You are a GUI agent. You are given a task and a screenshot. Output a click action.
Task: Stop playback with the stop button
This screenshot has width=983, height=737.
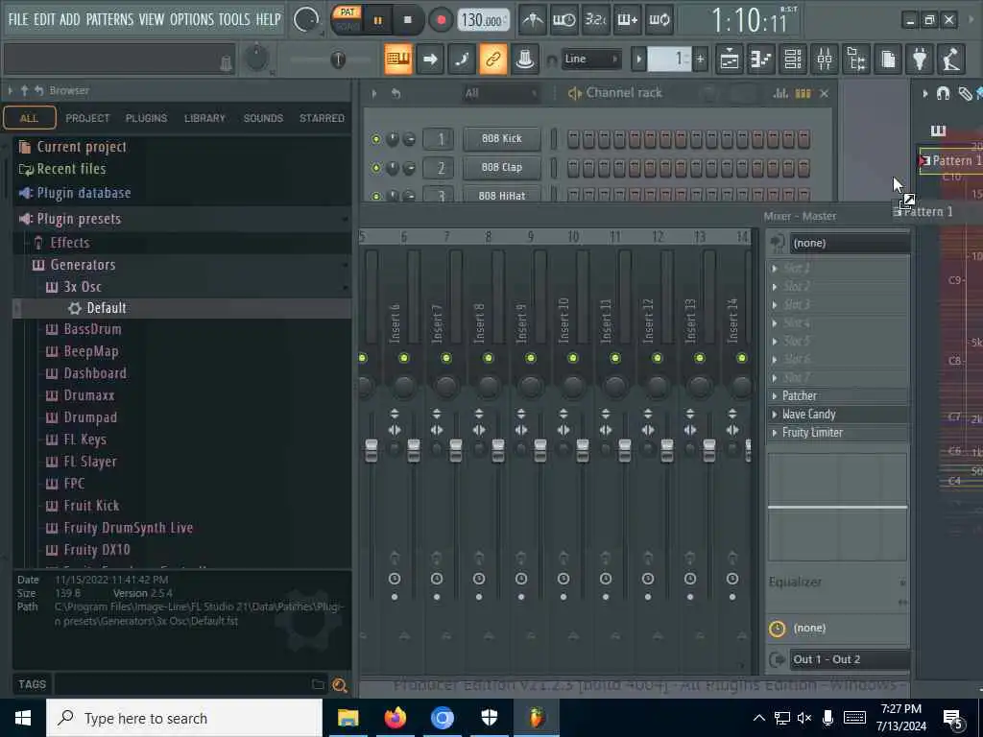407,20
